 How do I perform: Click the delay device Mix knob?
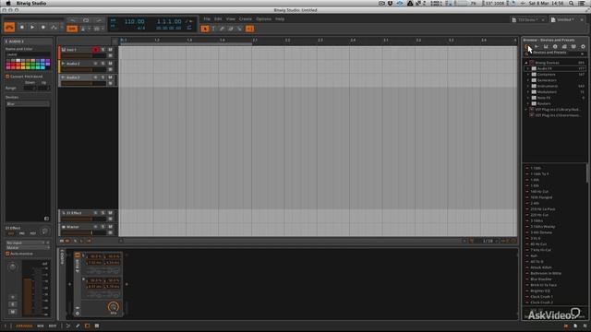113,306
